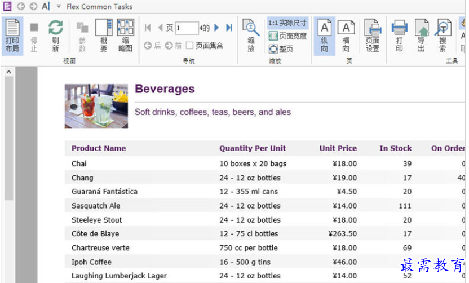The height and width of the screenshot is (283, 469).
Task: Expand the quick access toolbar dropdown arrow
Action: [x=59, y=6]
